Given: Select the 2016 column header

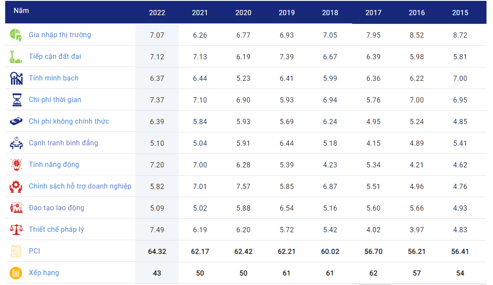Looking at the screenshot, I should [417, 13].
